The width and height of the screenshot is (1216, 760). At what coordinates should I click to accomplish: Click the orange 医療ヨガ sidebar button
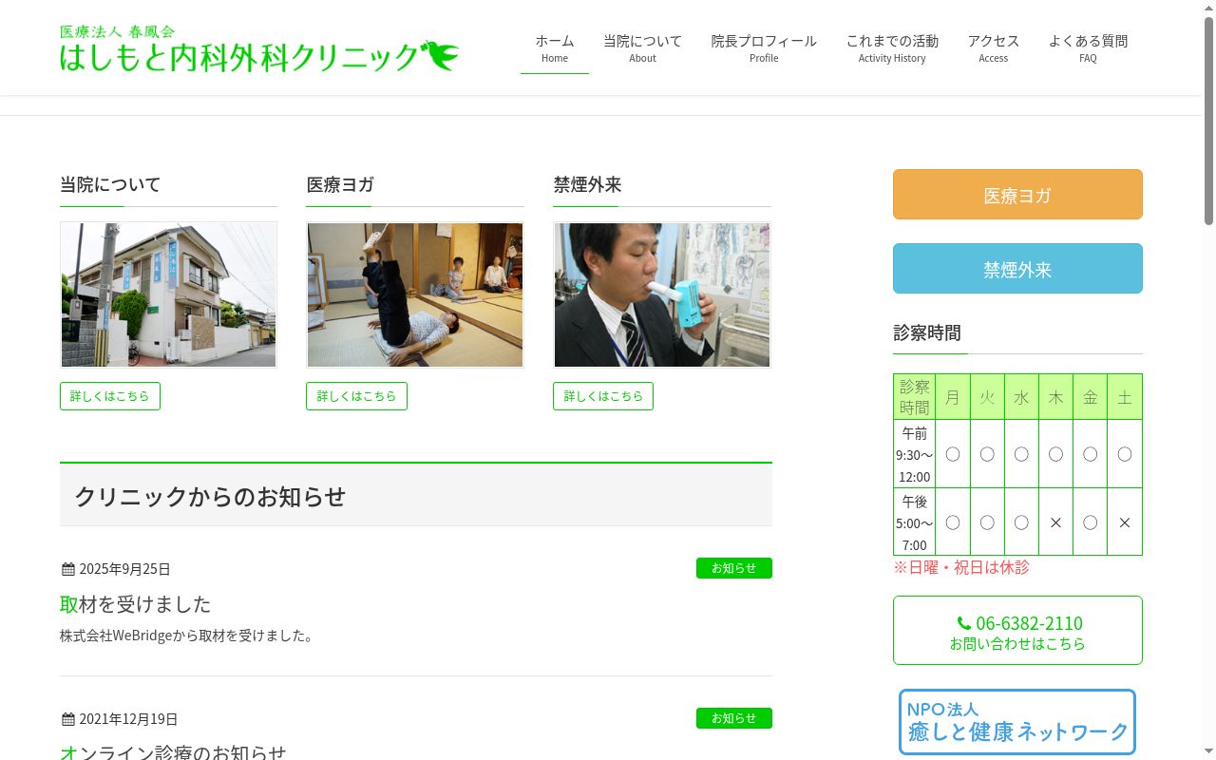pos(1017,195)
